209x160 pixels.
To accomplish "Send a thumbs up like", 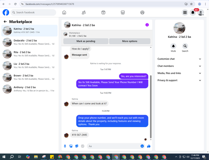I will [x=149, y=146].
